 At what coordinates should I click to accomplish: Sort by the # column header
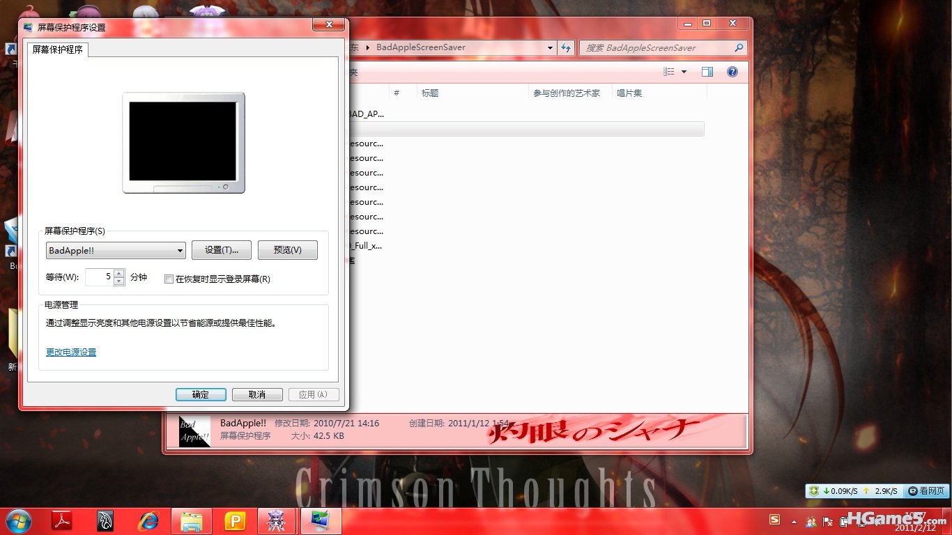pyautogui.click(x=403, y=93)
